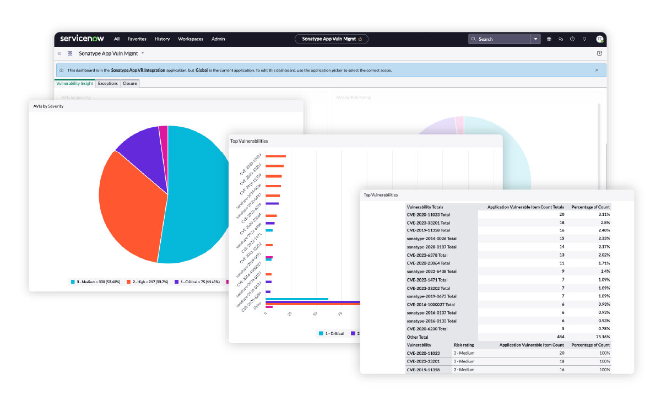
Task: Open the All menu
Action: click(x=117, y=39)
